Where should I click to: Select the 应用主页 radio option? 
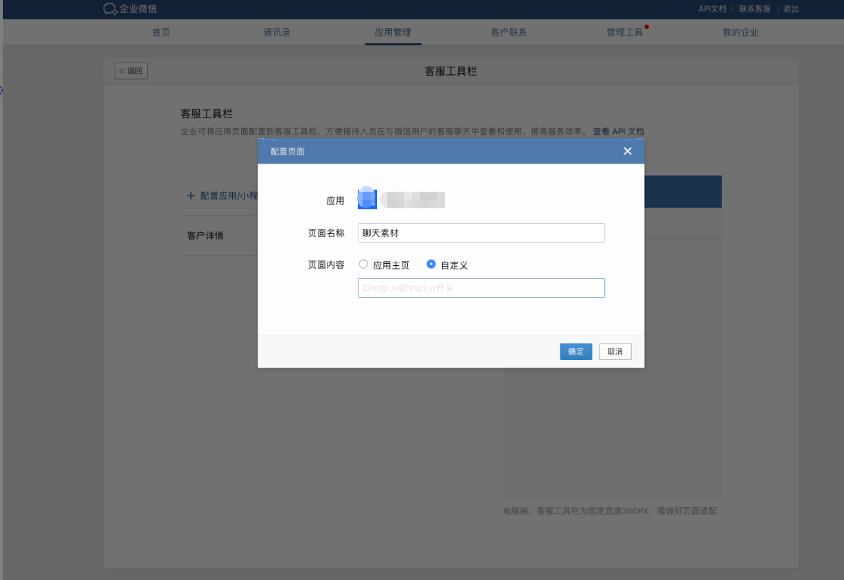click(363, 264)
